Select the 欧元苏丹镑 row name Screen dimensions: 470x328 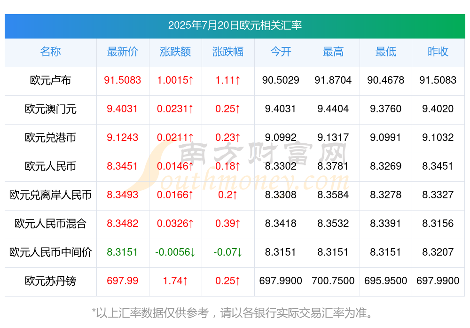[50, 281]
